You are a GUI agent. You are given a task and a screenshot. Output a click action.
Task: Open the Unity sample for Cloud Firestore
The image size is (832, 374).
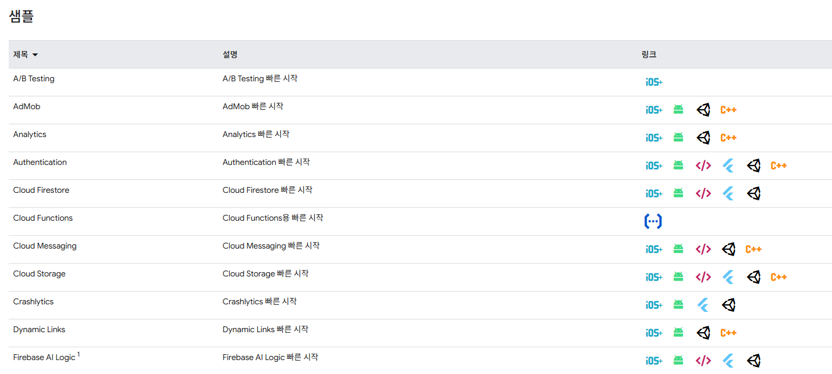click(x=754, y=193)
